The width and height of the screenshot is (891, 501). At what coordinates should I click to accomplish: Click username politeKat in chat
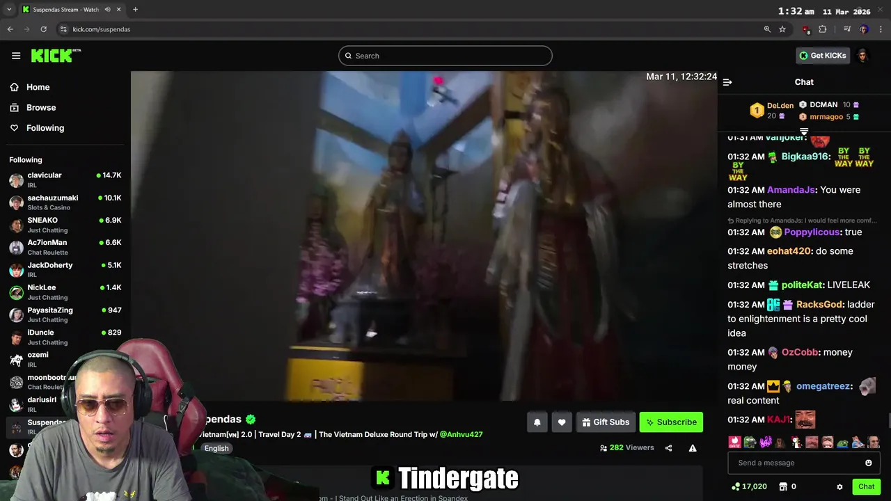click(x=802, y=285)
